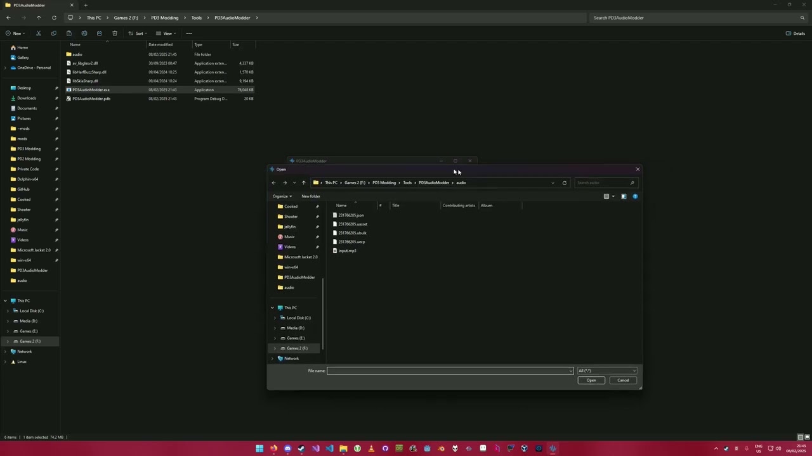Image resolution: width=812 pixels, height=456 pixels.
Task: Click the Rename icon in Explorer toolbar
Action: [84, 34]
